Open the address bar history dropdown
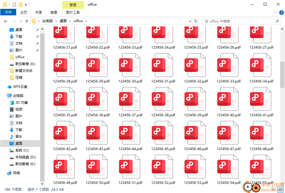The width and height of the screenshot is (285, 193). point(190,21)
